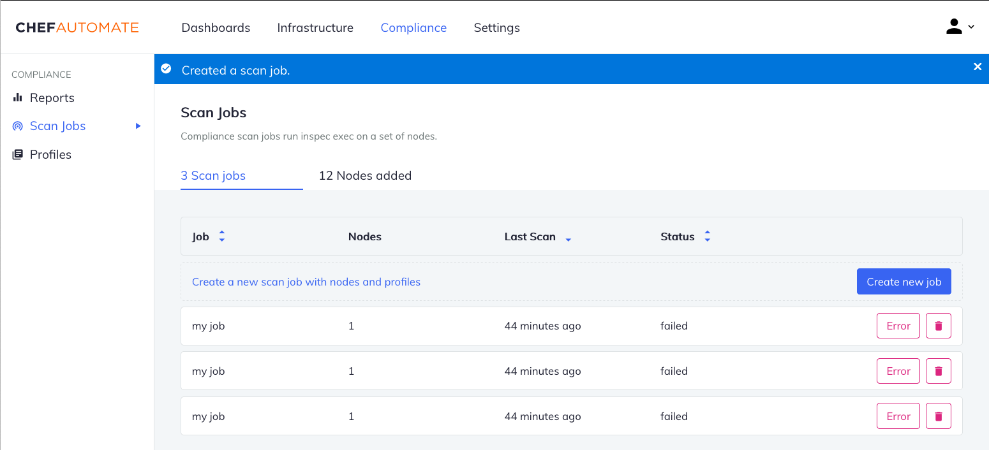Click the 'Create new job' button
989x450 pixels.
(x=903, y=281)
